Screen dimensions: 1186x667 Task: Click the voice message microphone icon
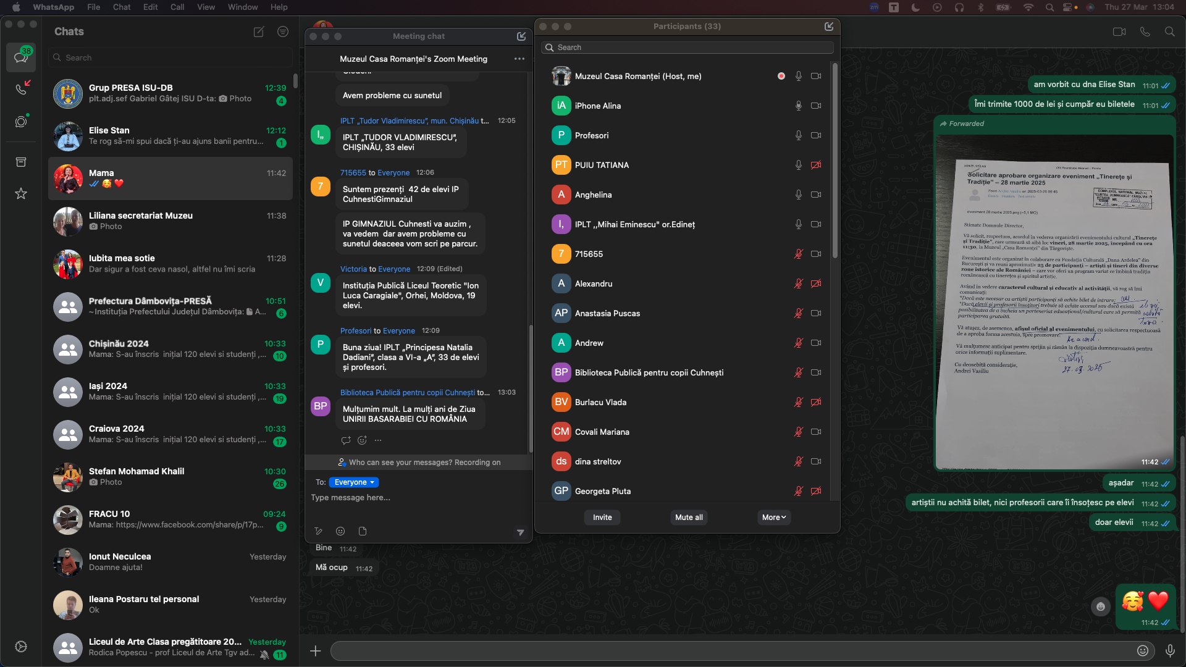click(x=1170, y=650)
